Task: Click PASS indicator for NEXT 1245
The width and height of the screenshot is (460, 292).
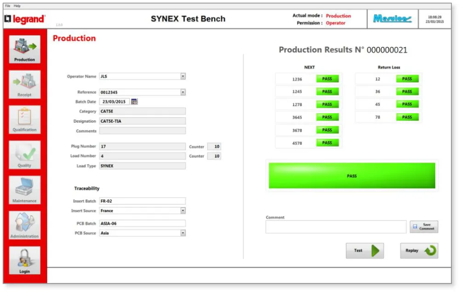Action: click(x=328, y=92)
